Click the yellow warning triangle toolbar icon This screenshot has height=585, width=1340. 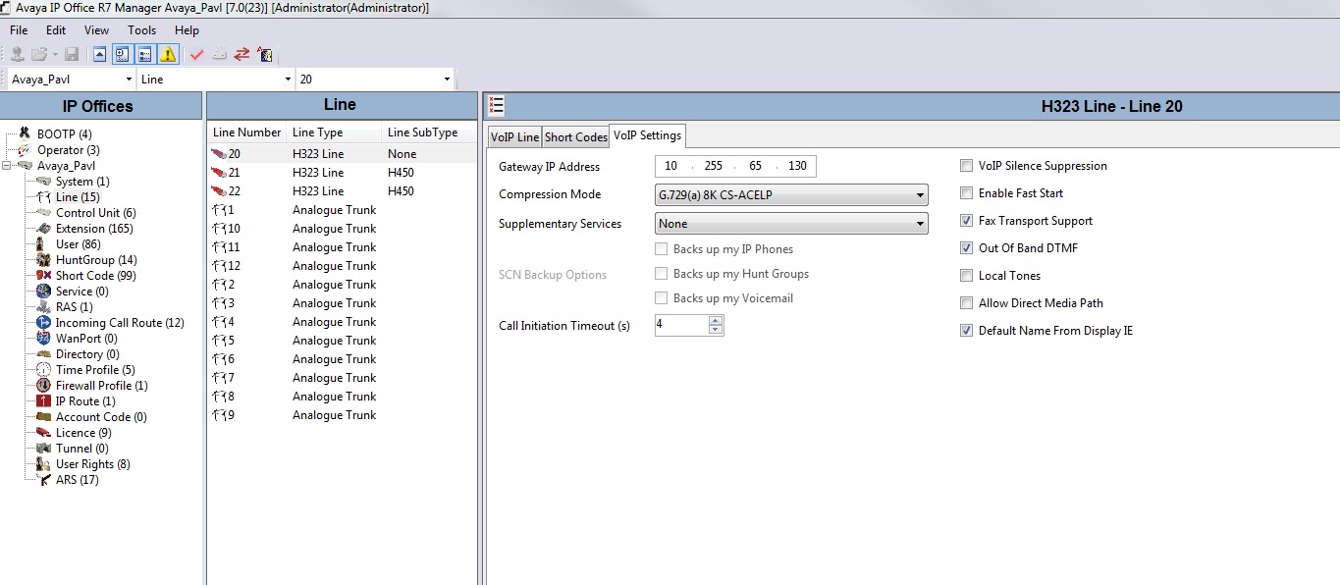point(168,54)
